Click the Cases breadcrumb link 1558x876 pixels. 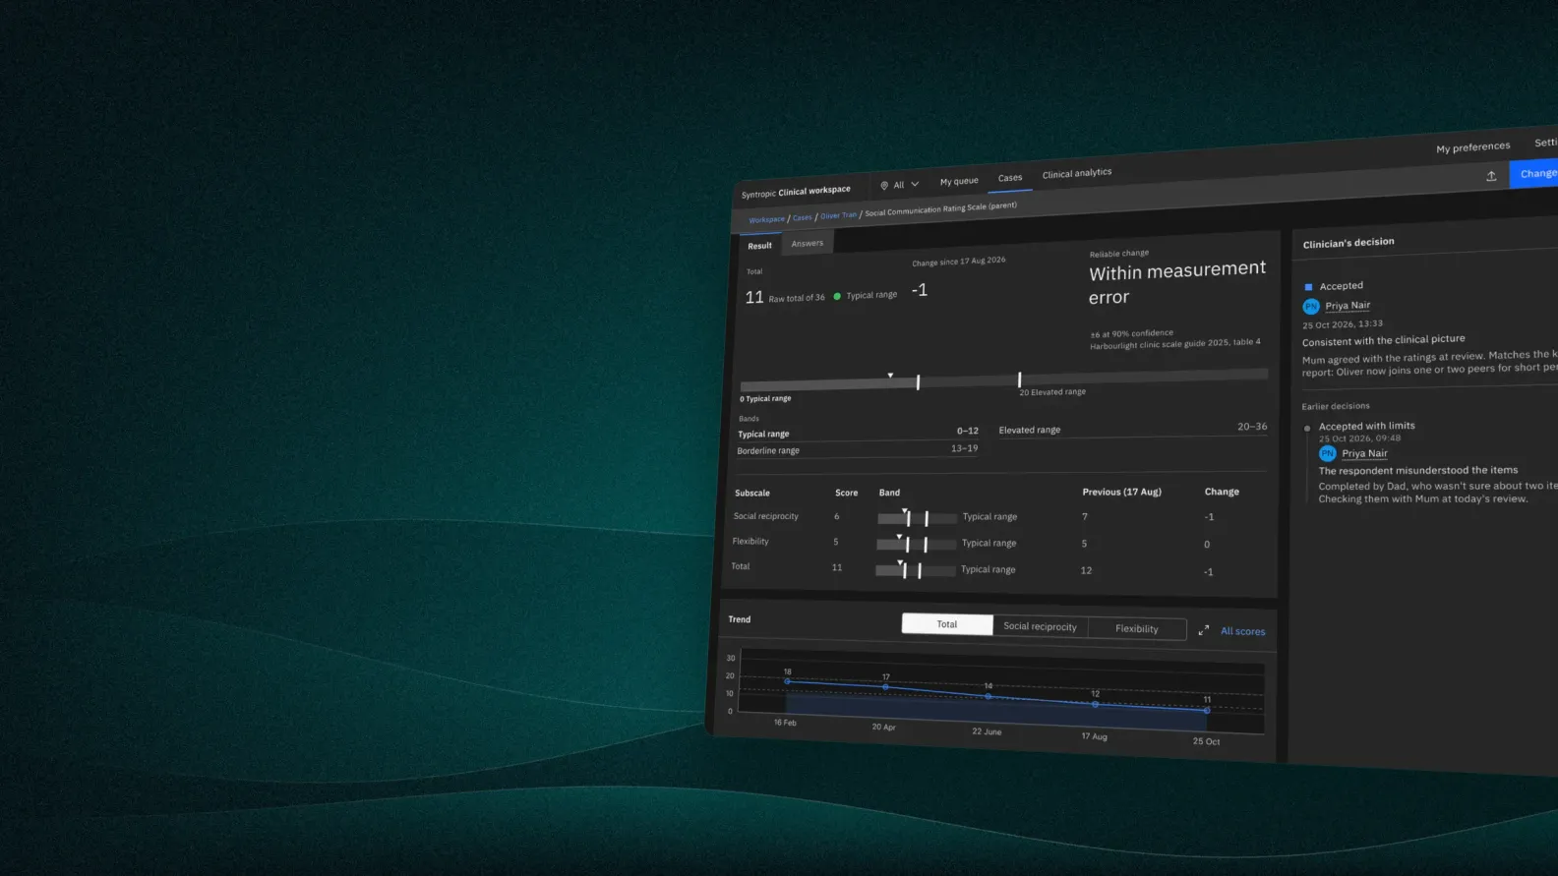click(x=803, y=218)
